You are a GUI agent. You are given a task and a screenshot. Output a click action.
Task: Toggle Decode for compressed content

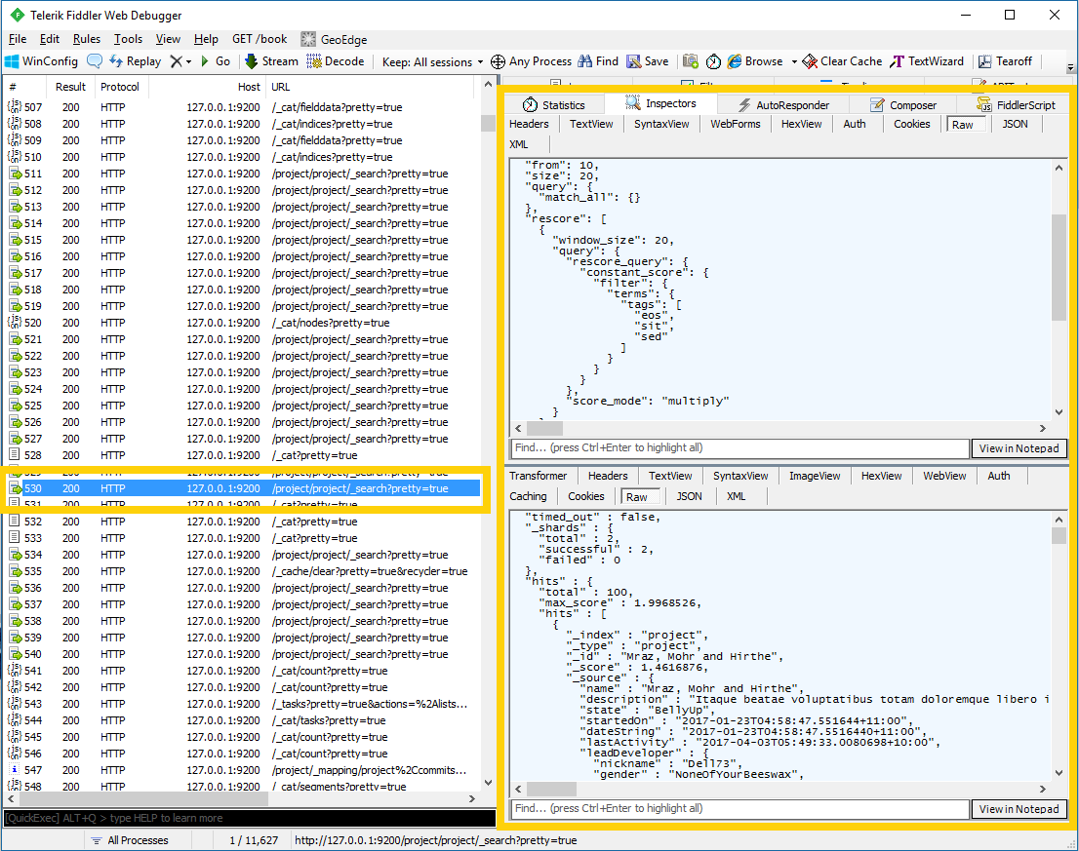(334, 60)
